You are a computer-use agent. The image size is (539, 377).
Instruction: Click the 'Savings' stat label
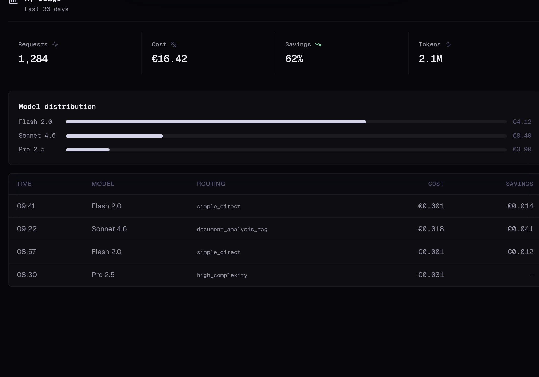pyautogui.click(x=298, y=44)
